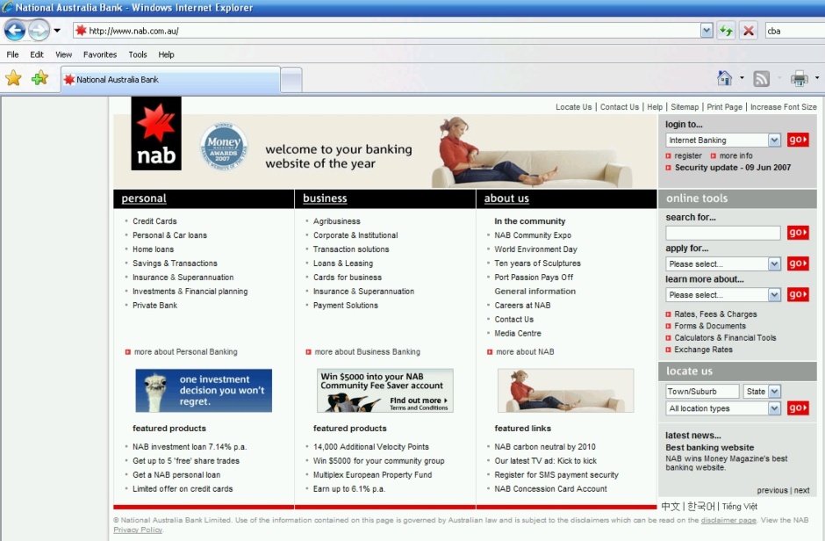Click the personal section heading
The width and height of the screenshot is (825, 541).
[144, 198]
